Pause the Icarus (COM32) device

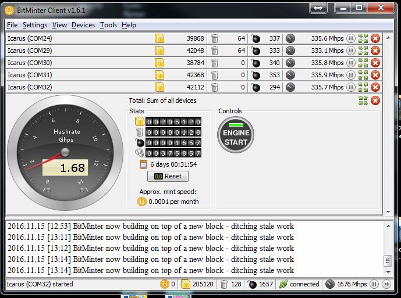click(x=350, y=87)
